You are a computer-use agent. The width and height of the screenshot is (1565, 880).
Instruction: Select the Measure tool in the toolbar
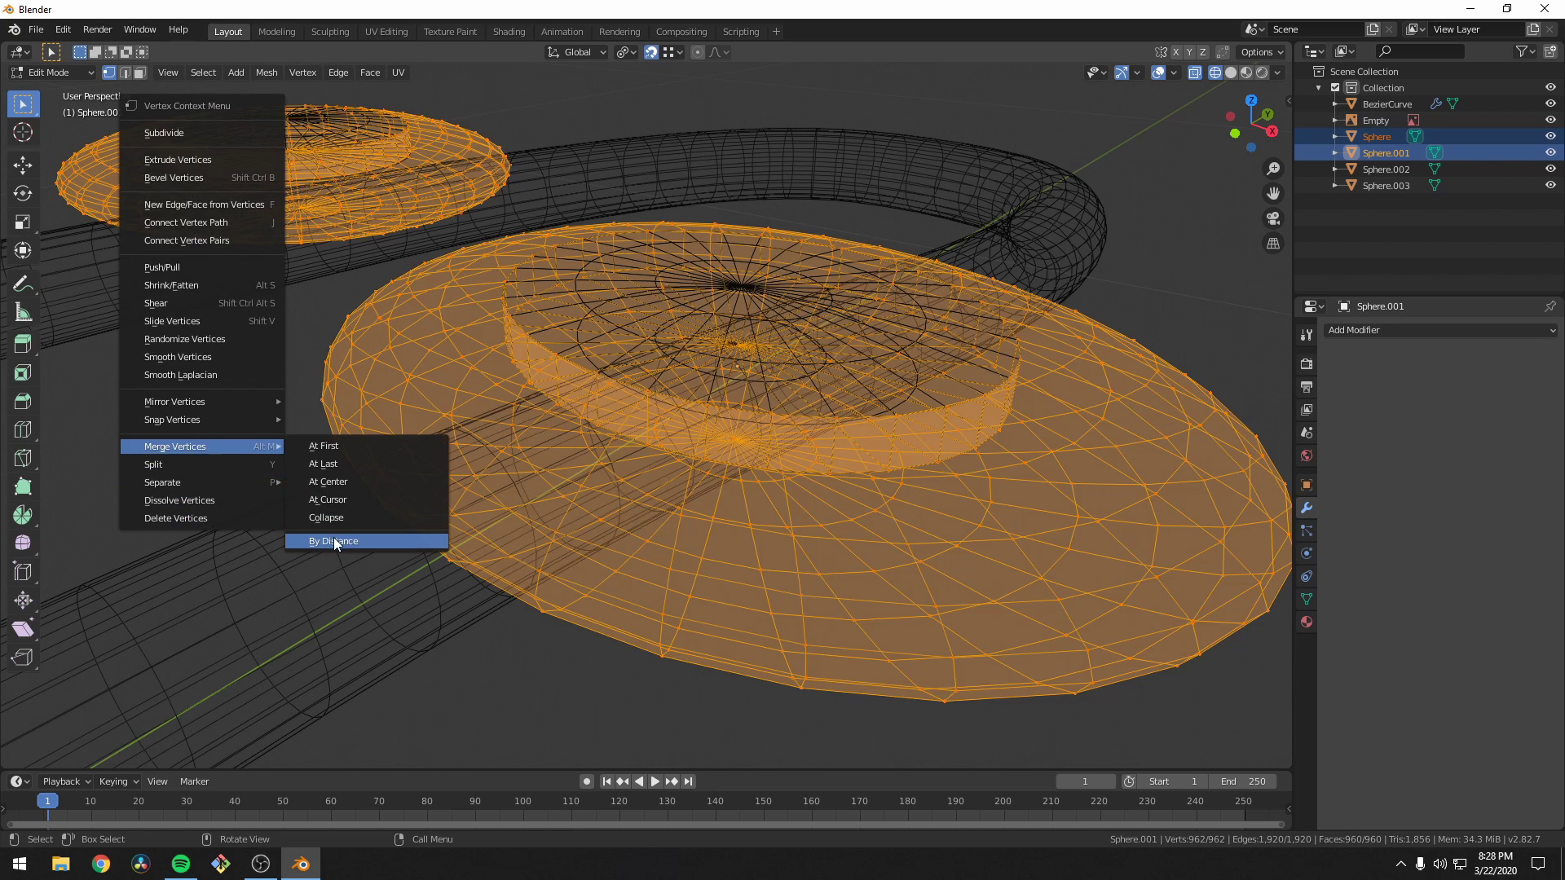(22, 311)
